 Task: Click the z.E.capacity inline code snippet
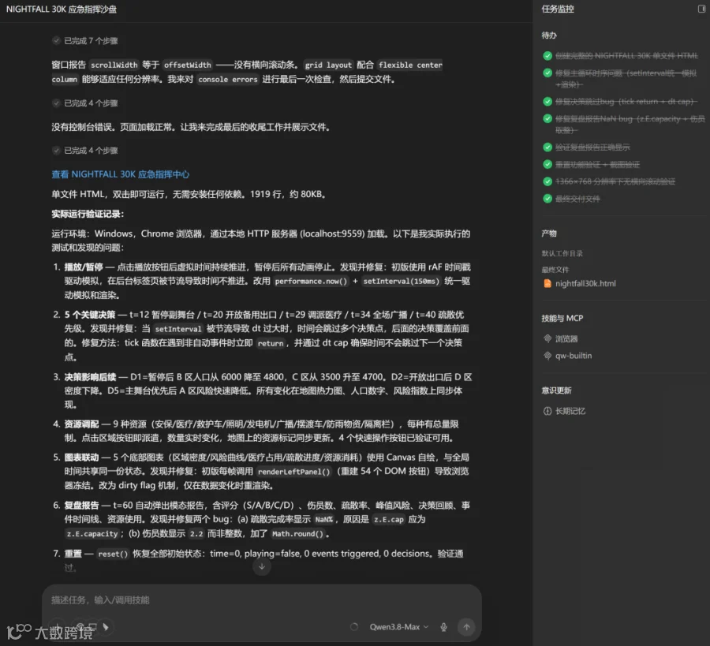click(x=92, y=534)
